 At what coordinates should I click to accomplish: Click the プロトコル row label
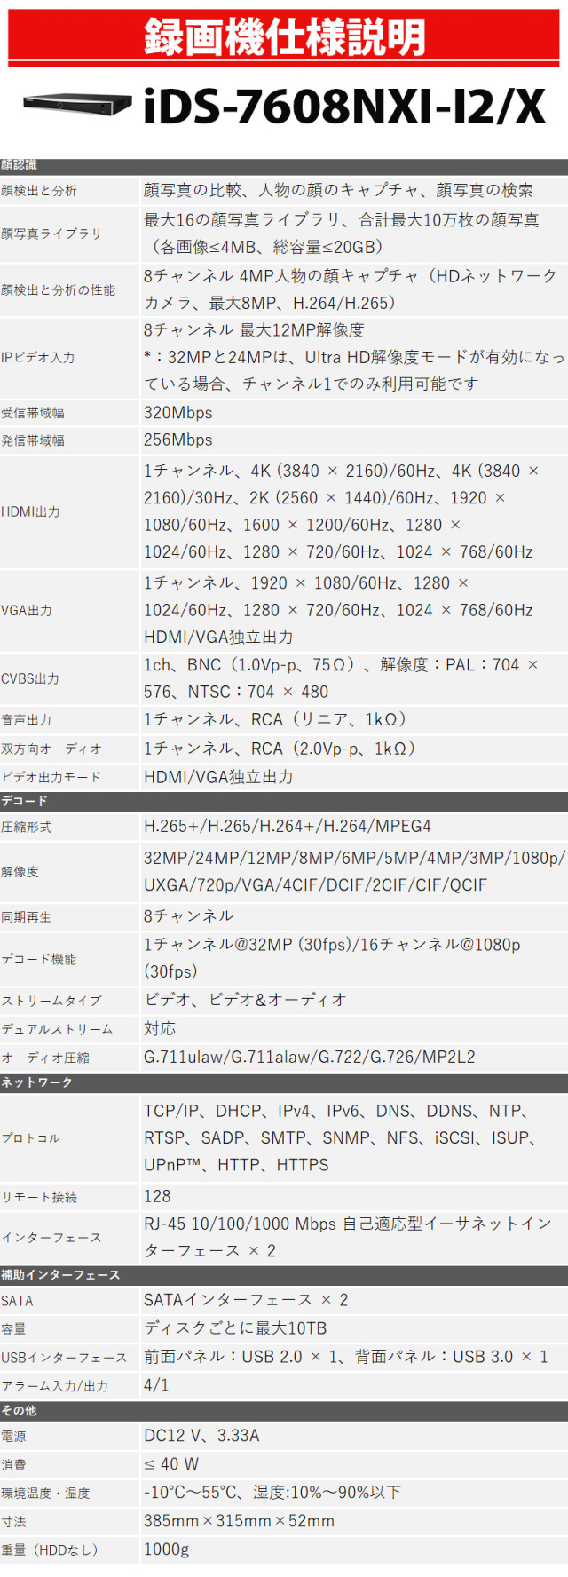point(31,1137)
